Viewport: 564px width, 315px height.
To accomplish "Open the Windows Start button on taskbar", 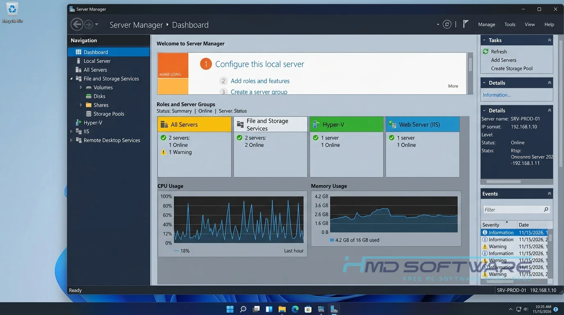I will click(x=230, y=309).
